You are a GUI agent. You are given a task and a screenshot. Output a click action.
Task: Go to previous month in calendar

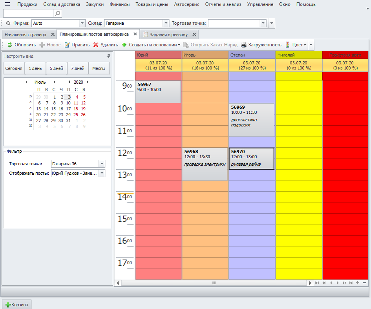point(26,82)
